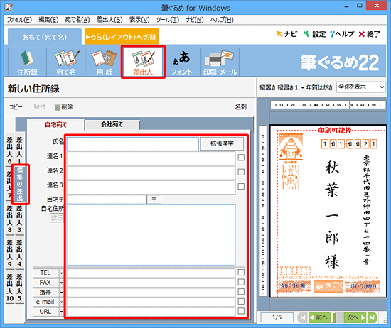The width and height of the screenshot is (391, 328).
Task: Select the 差出人5 vertical tab
Action: [19, 288]
